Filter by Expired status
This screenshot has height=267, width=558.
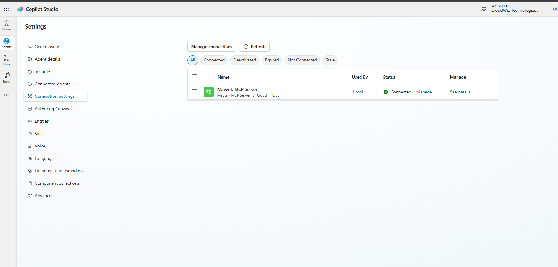(x=272, y=60)
